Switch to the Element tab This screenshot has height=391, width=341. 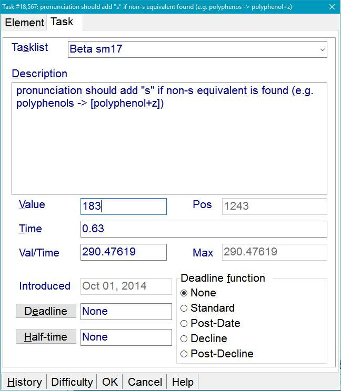(x=24, y=23)
